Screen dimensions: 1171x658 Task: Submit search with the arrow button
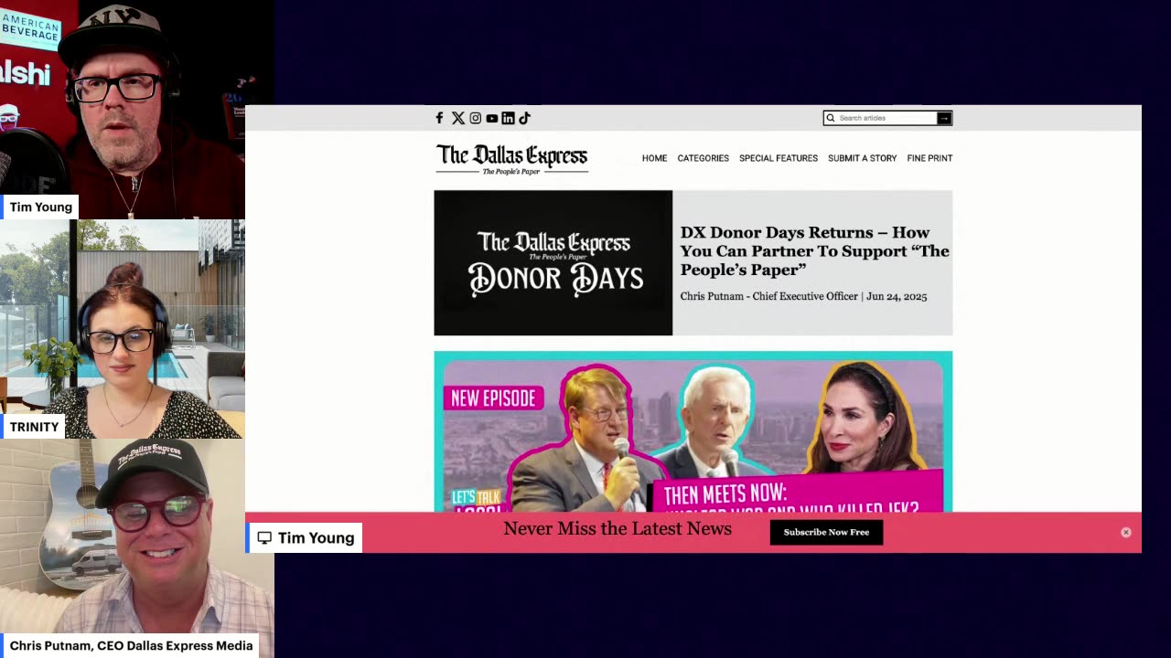tap(943, 118)
